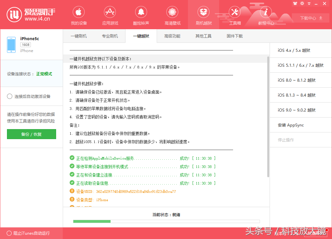The width and height of the screenshot is (332, 239).
Task: Open the 工具箱 toolbox section
Action: [x=235, y=15]
